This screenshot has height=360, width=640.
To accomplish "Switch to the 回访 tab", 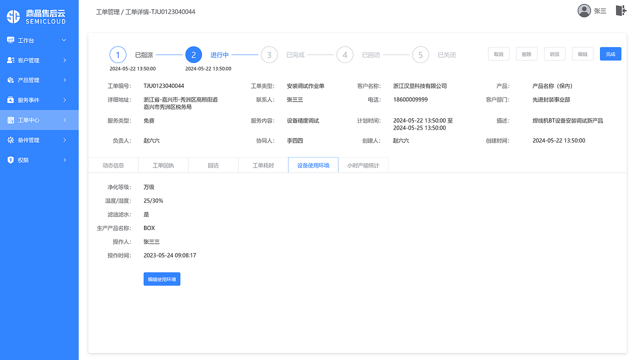I will click(213, 164).
